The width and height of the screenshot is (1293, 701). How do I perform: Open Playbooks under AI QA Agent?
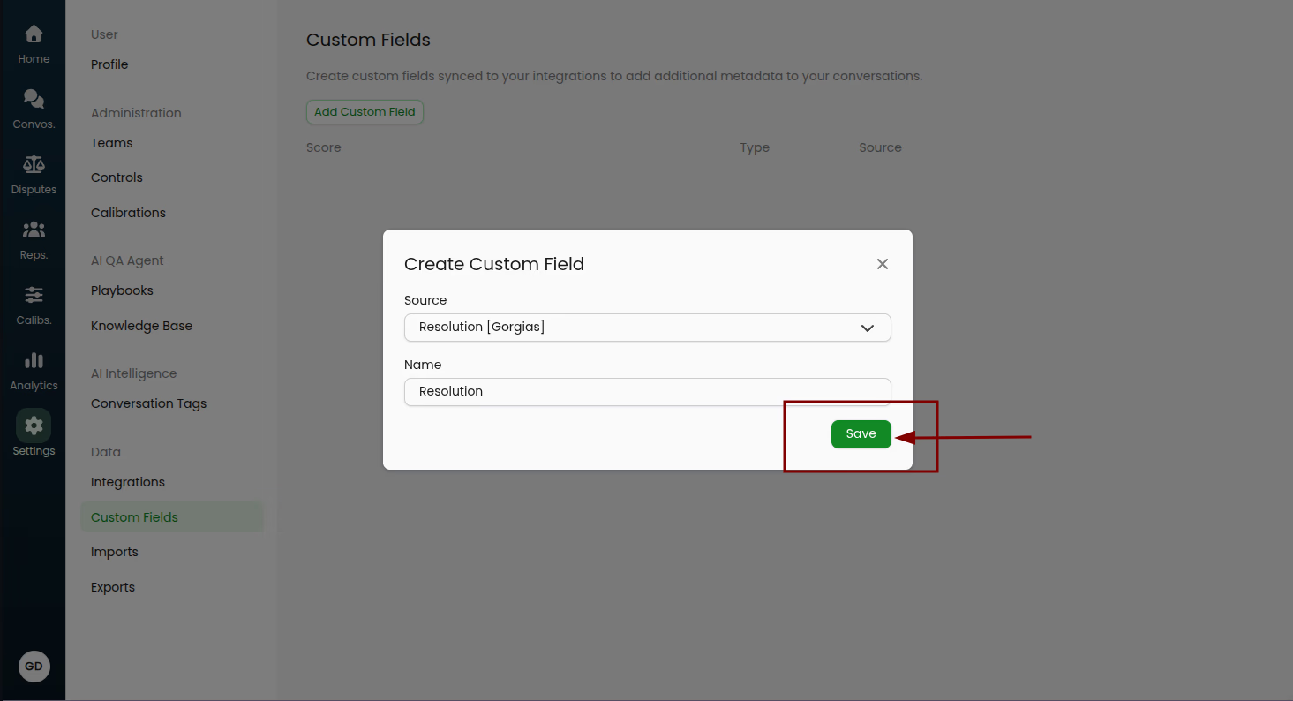[x=122, y=290]
